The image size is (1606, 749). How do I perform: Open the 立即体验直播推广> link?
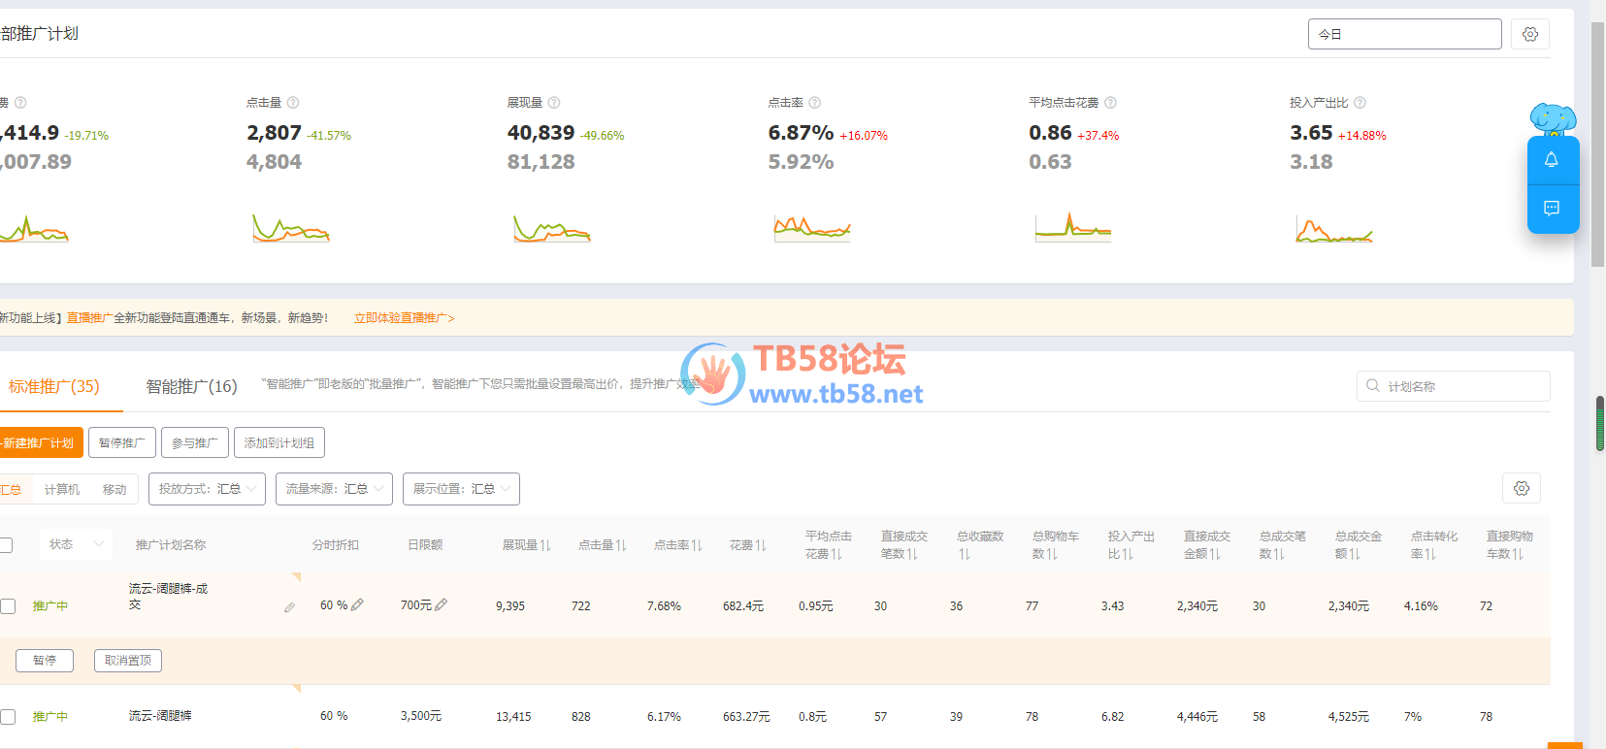pyautogui.click(x=405, y=318)
